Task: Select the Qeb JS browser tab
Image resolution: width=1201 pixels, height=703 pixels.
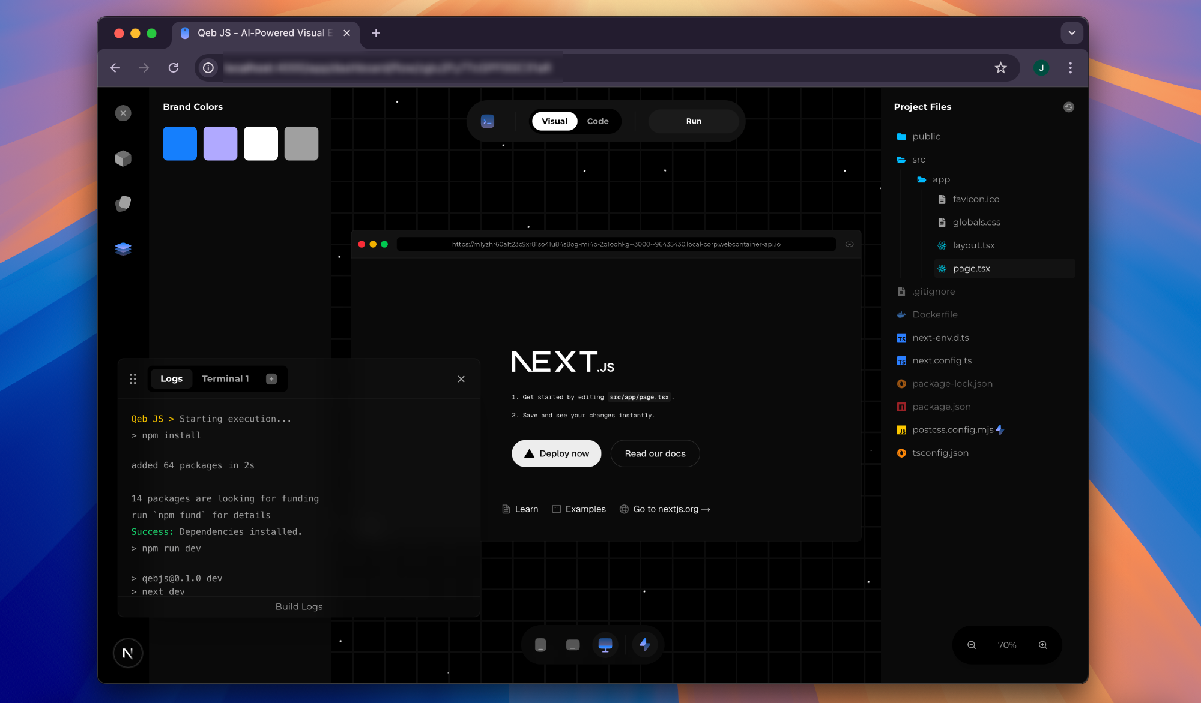Action: point(264,33)
